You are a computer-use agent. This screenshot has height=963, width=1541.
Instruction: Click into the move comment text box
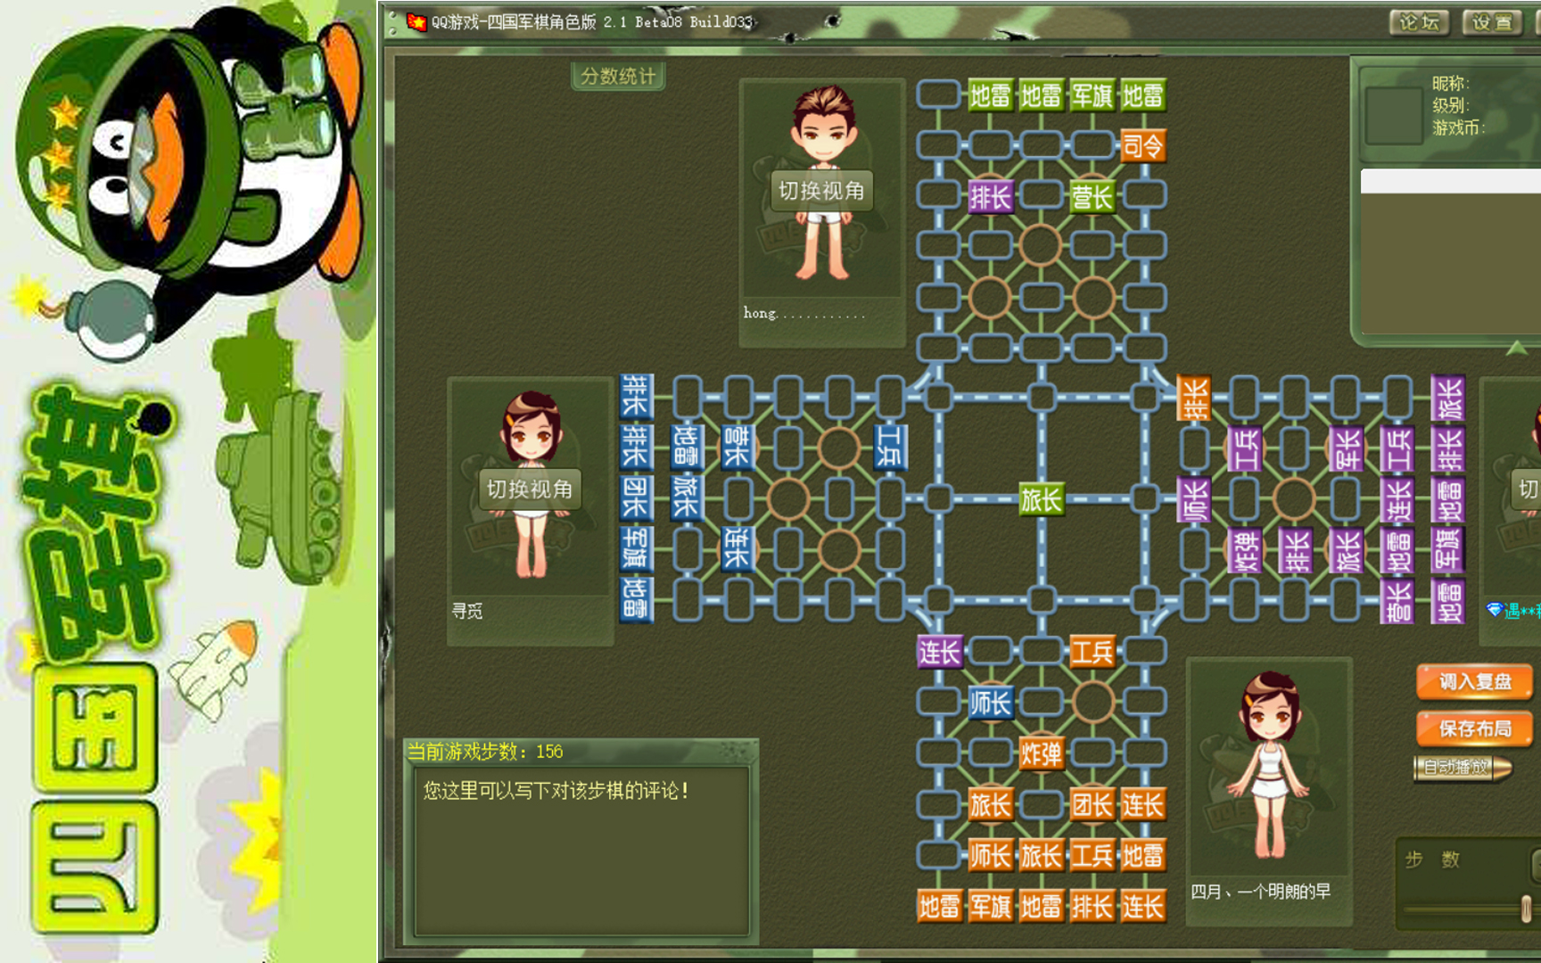tap(581, 852)
